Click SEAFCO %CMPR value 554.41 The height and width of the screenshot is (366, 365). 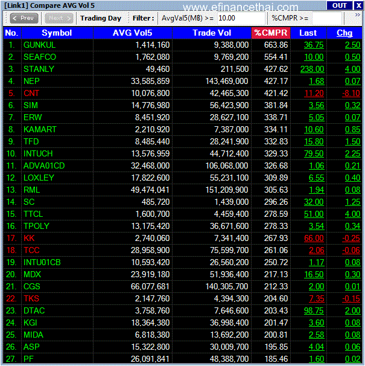tap(276, 57)
